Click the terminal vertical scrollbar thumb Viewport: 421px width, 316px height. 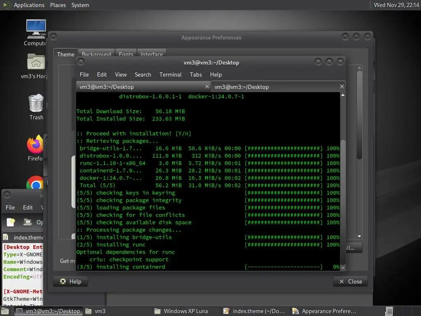point(343,202)
